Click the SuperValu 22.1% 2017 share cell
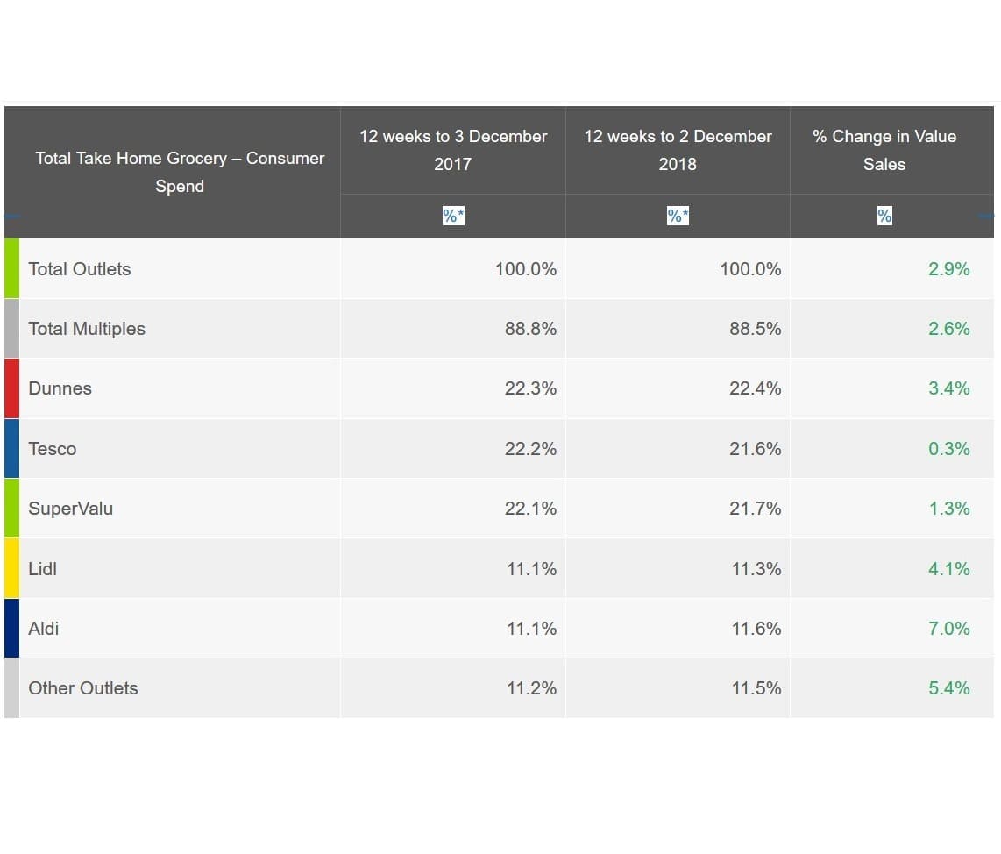The height and width of the screenshot is (854, 1001). click(x=530, y=509)
